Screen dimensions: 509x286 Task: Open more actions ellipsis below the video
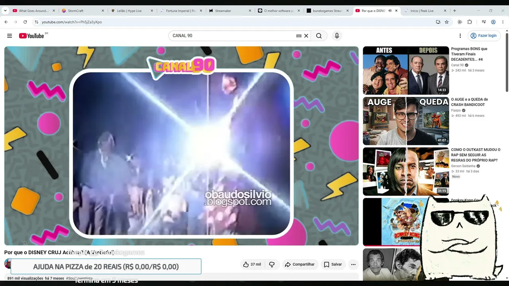click(x=353, y=265)
